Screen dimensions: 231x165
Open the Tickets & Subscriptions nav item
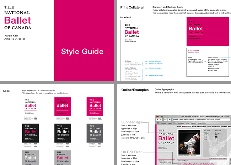click(199, 127)
